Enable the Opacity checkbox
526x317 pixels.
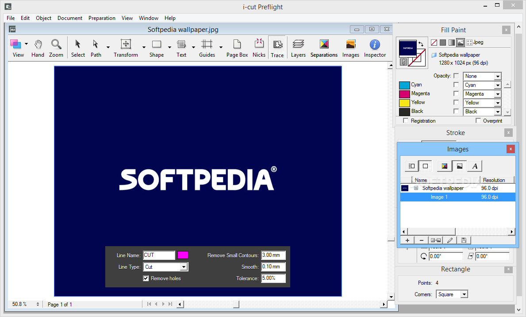pos(456,76)
